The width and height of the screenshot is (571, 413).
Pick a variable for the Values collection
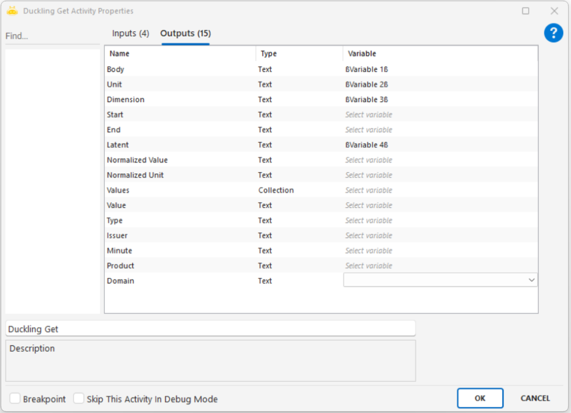369,190
